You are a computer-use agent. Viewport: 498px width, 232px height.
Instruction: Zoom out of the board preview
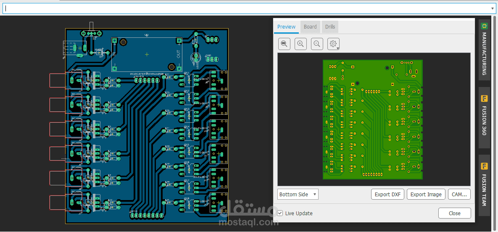(316, 44)
